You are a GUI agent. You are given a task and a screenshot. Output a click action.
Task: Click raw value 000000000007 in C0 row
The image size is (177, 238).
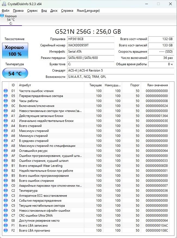point(157,185)
